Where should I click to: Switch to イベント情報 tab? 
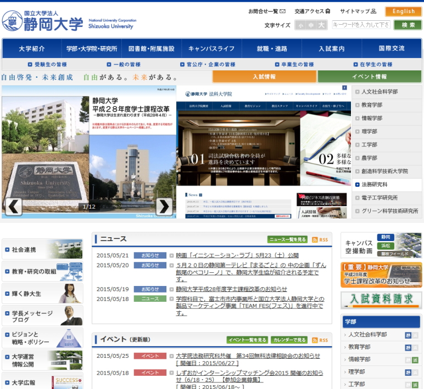tap(369, 77)
